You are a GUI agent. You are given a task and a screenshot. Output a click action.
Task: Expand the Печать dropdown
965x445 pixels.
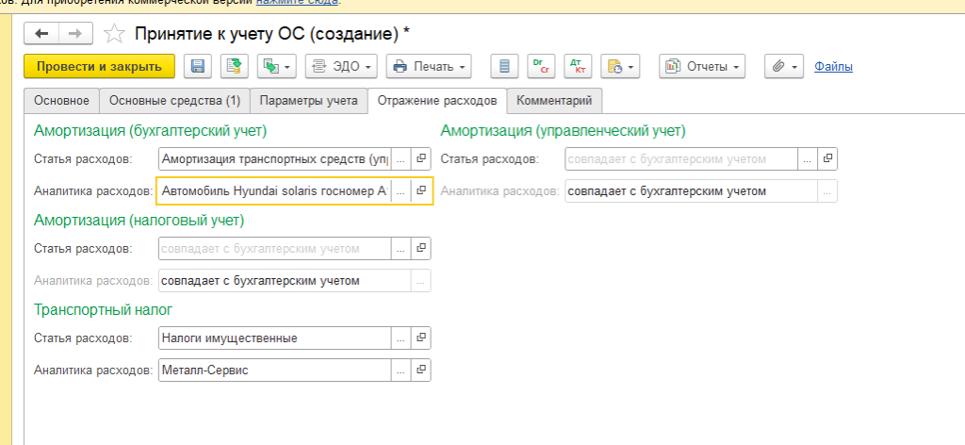coord(429,66)
